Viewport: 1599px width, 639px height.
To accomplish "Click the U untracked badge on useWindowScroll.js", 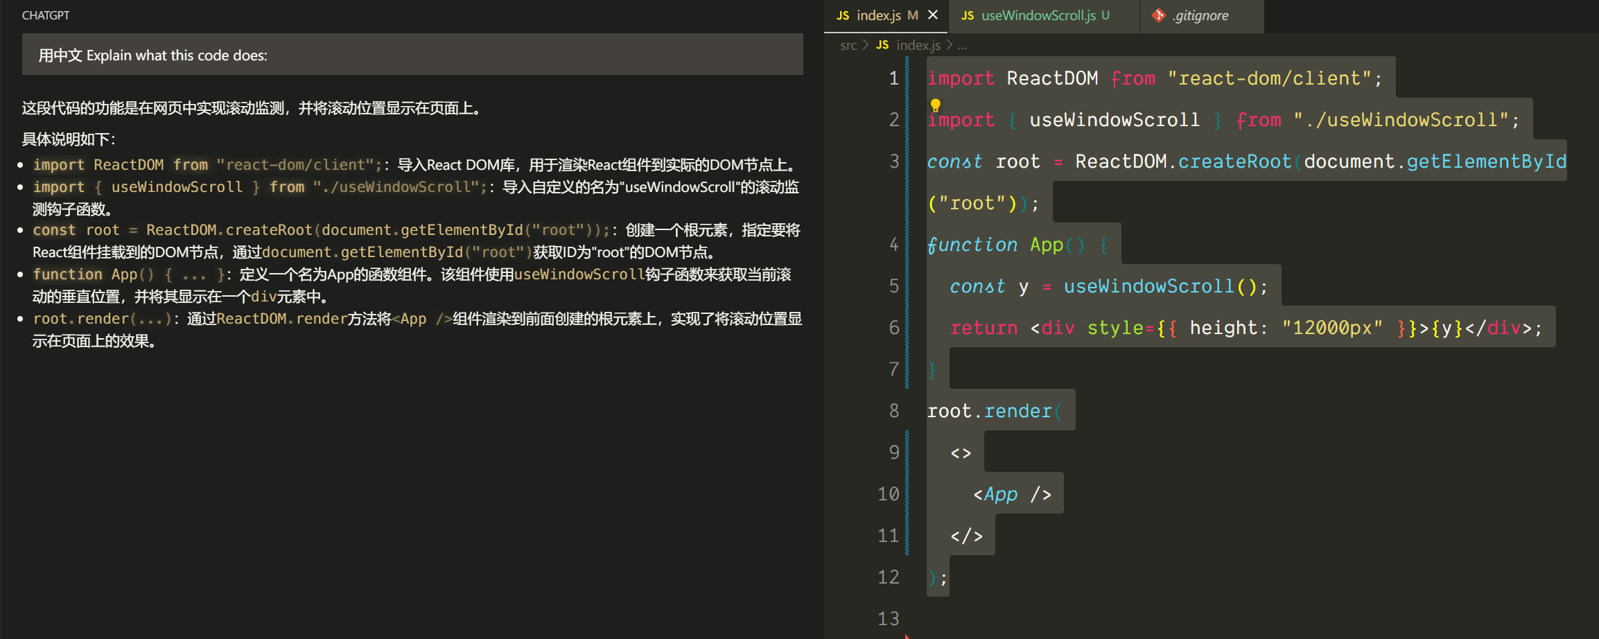I will (x=1106, y=15).
